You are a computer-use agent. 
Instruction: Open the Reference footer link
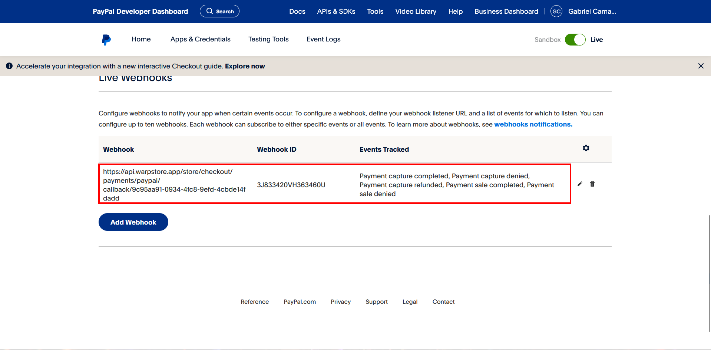point(255,302)
